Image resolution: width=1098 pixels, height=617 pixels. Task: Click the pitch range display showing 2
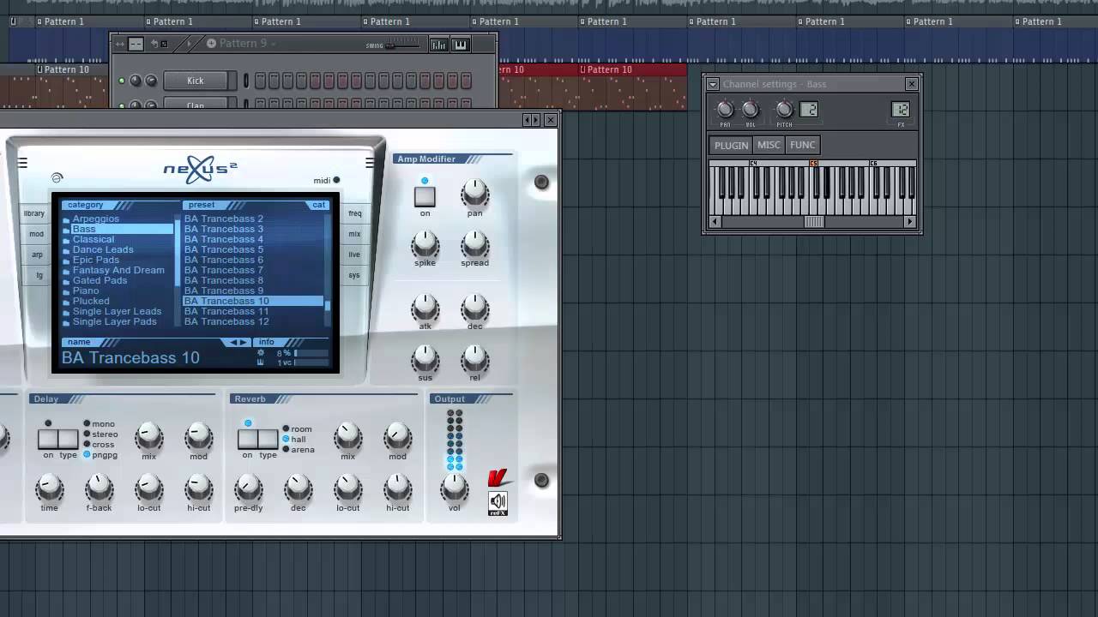pyautogui.click(x=809, y=109)
